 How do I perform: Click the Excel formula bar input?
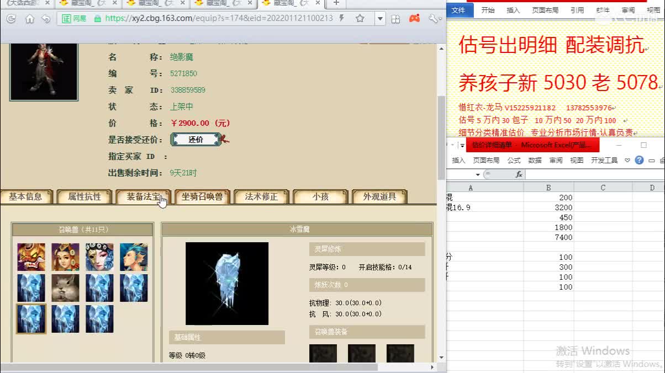tap(594, 174)
